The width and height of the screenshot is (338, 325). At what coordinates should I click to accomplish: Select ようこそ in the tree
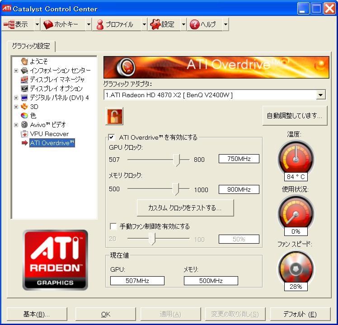(x=38, y=61)
